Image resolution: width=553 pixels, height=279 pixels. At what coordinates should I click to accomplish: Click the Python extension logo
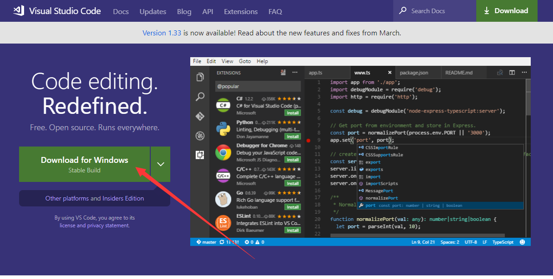pyautogui.click(x=223, y=129)
